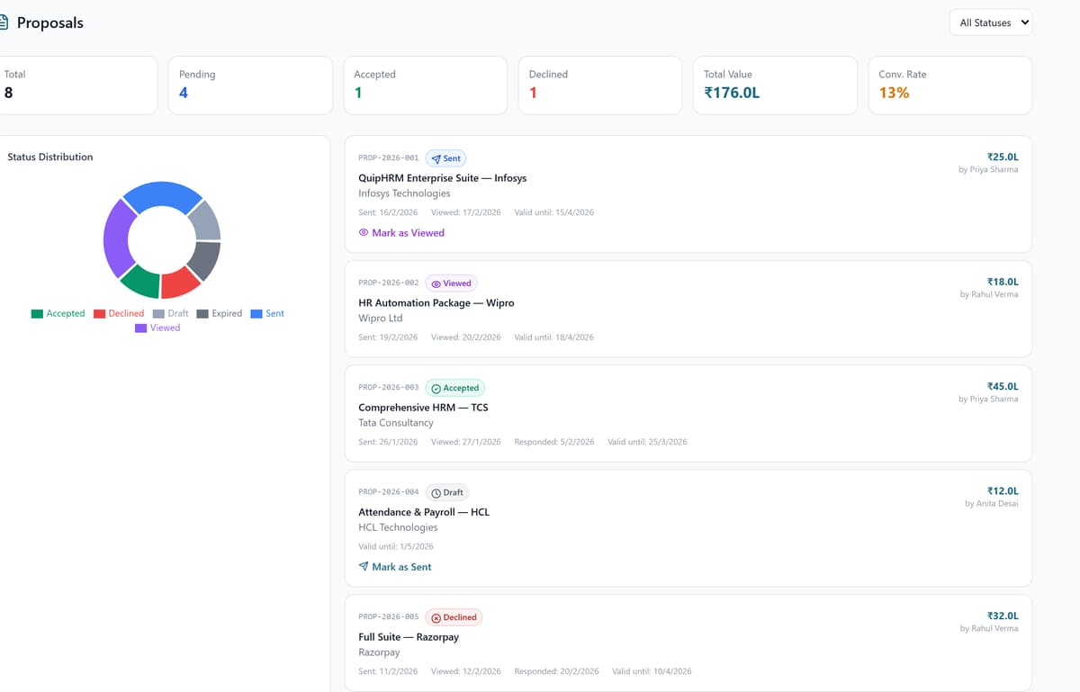Click the HCL Technologies company name

tap(398, 527)
